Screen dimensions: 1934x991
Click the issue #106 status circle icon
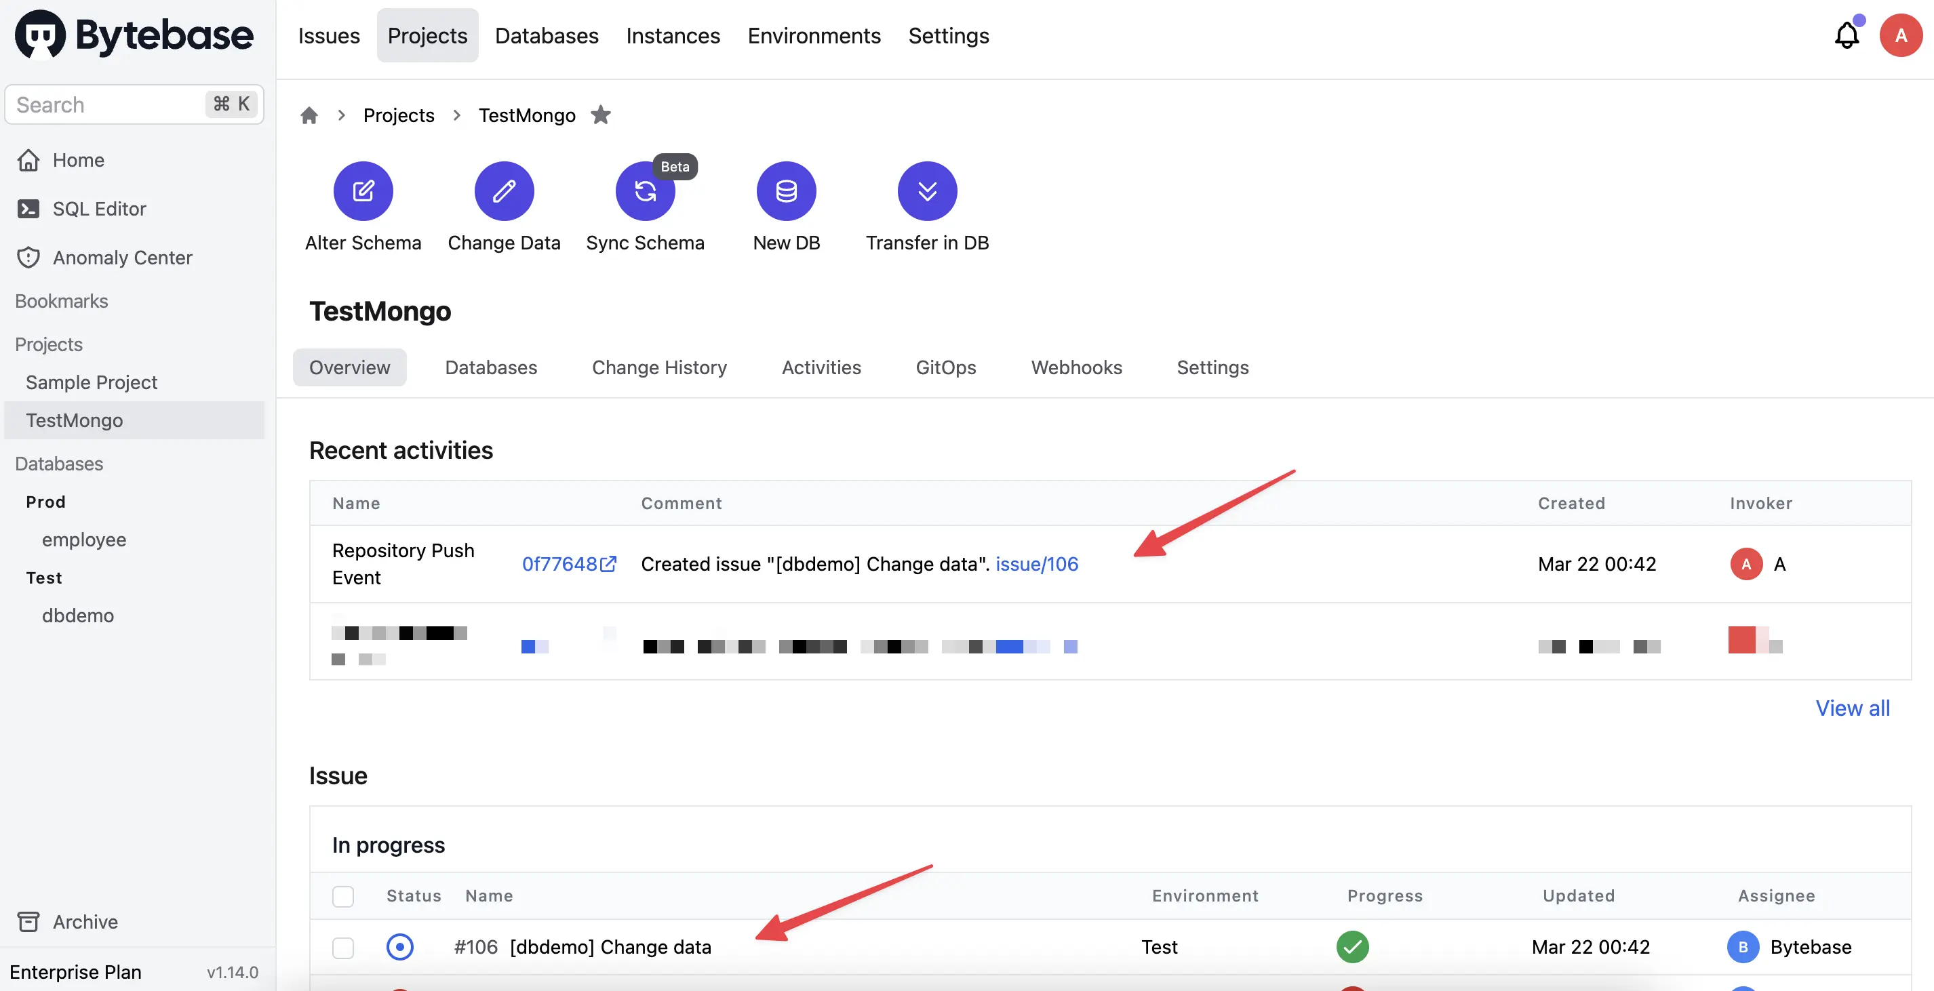pyautogui.click(x=399, y=947)
